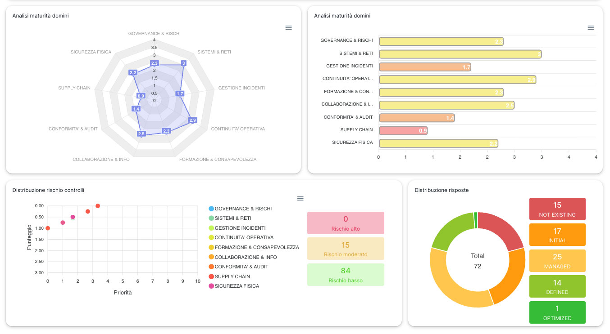610x334 pixels.
Task: Open the Distribuzione rischio controlli chart menu
Action: coord(300,198)
